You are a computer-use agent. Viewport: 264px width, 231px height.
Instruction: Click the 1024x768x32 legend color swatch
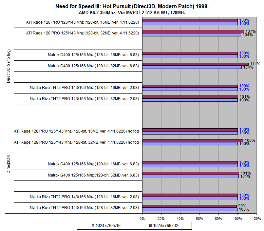151,226
